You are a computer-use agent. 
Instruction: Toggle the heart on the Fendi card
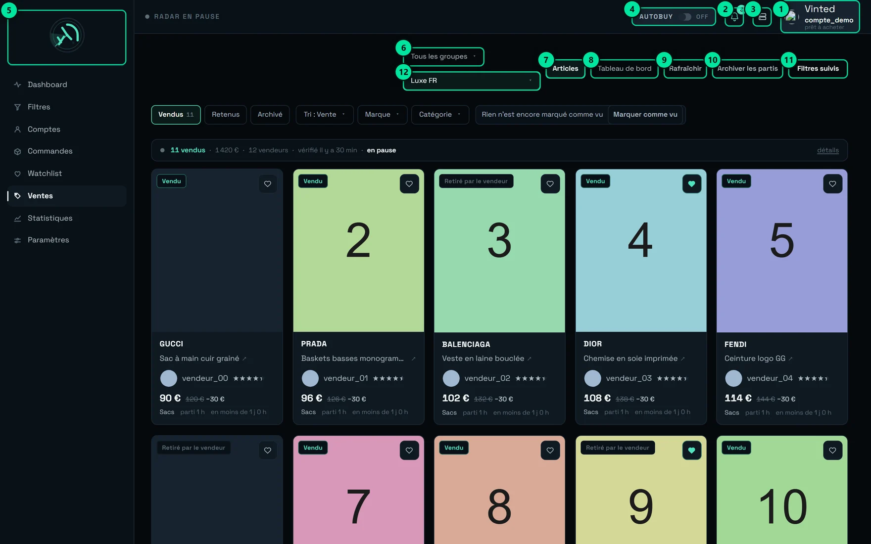click(x=833, y=184)
